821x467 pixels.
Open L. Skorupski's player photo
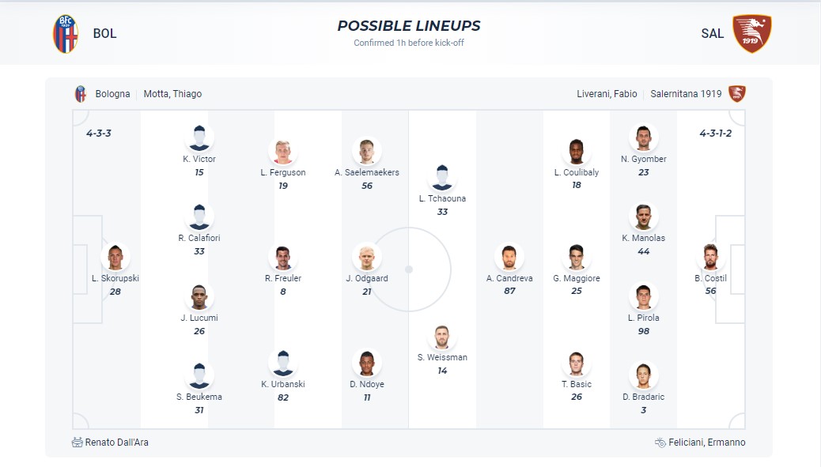(115, 258)
